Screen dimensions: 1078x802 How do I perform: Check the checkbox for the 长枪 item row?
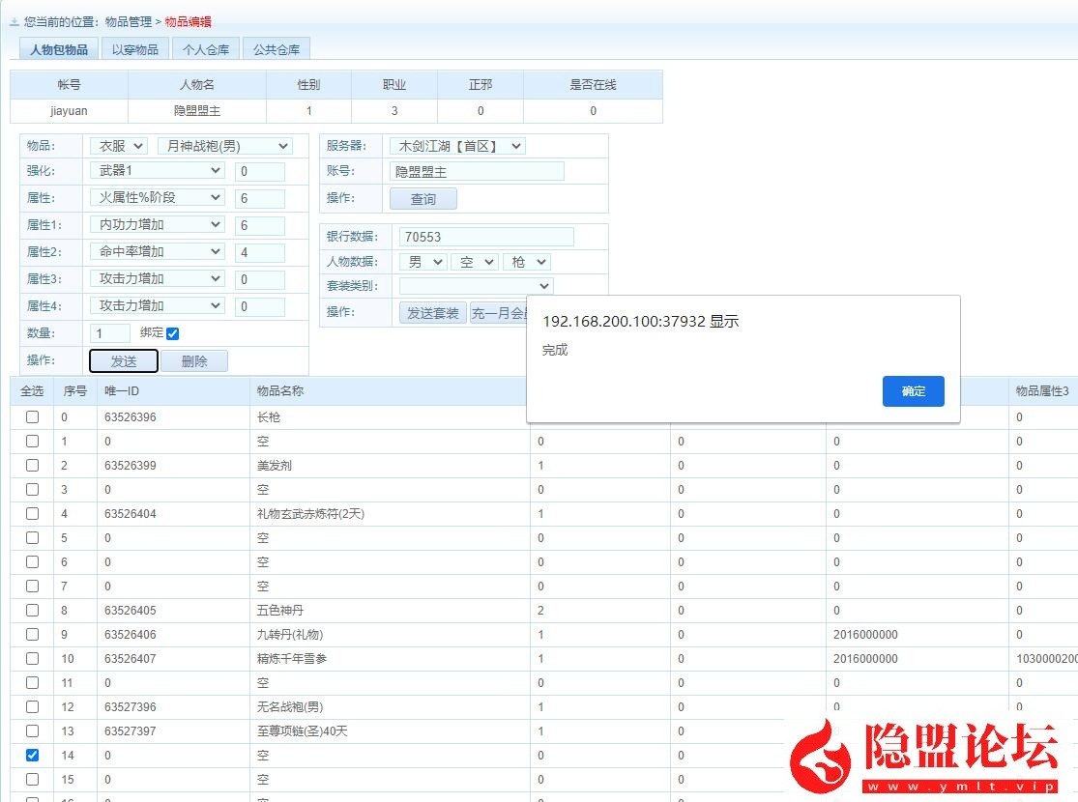(32, 416)
